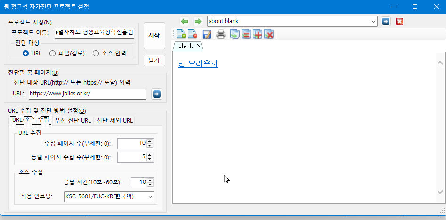Click the homepage URL input field
446x220 pixels.
tap(87, 94)
